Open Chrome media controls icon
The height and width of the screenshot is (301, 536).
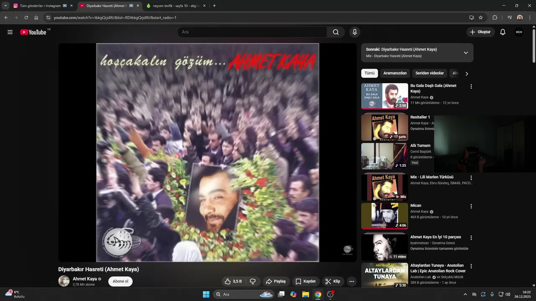coord(510,18)
